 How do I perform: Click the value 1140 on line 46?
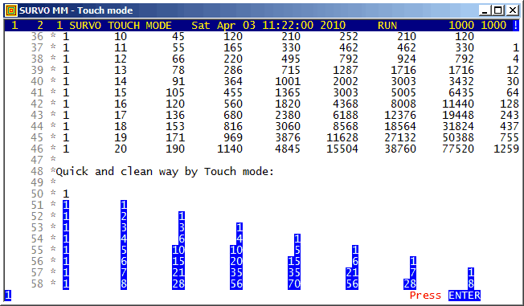[230, 149]
